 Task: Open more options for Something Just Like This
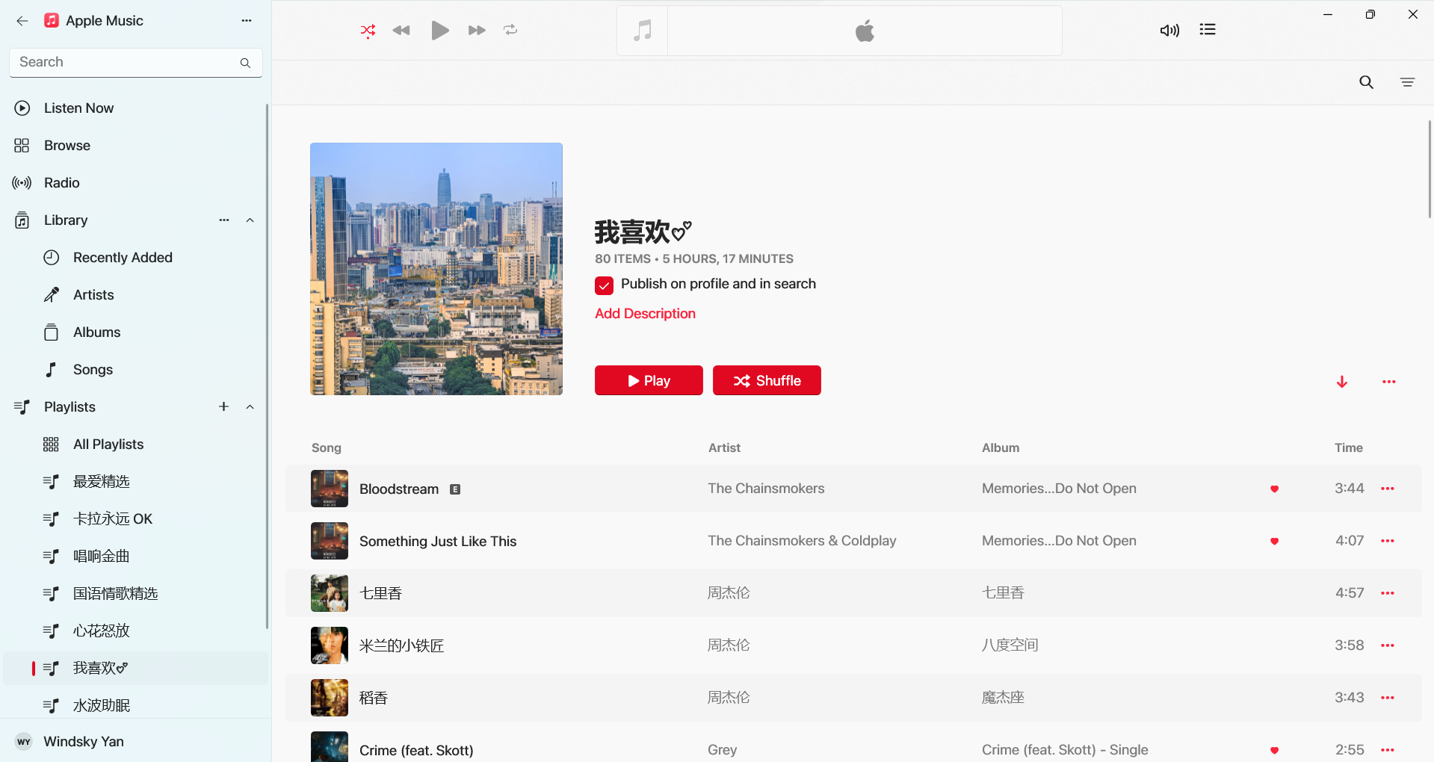1388,541
